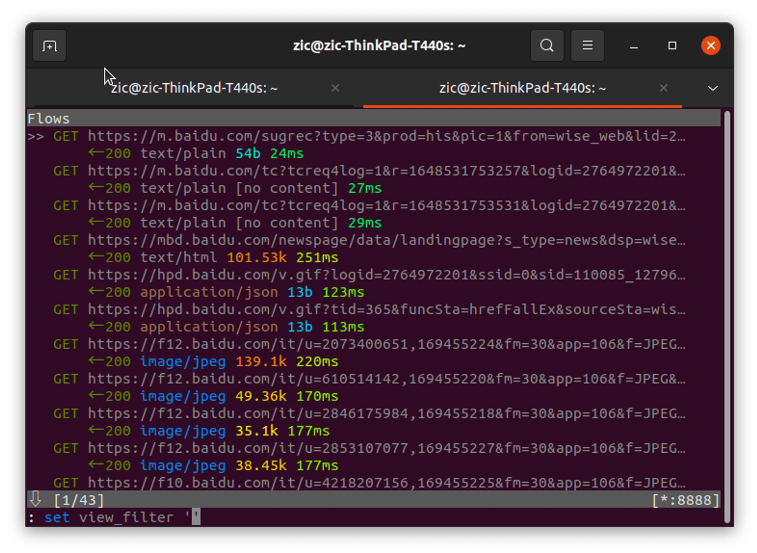
Task: Click the terminal vertical scrollbar
Action: tap(727, 317)
